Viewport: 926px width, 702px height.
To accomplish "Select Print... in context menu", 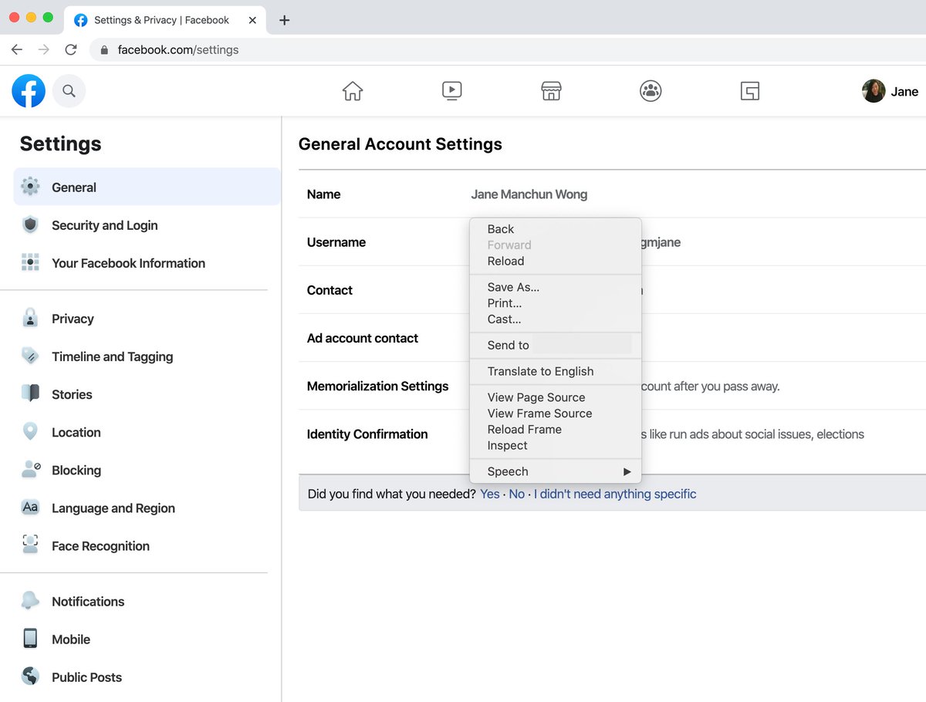I will (x=556, y=303).
